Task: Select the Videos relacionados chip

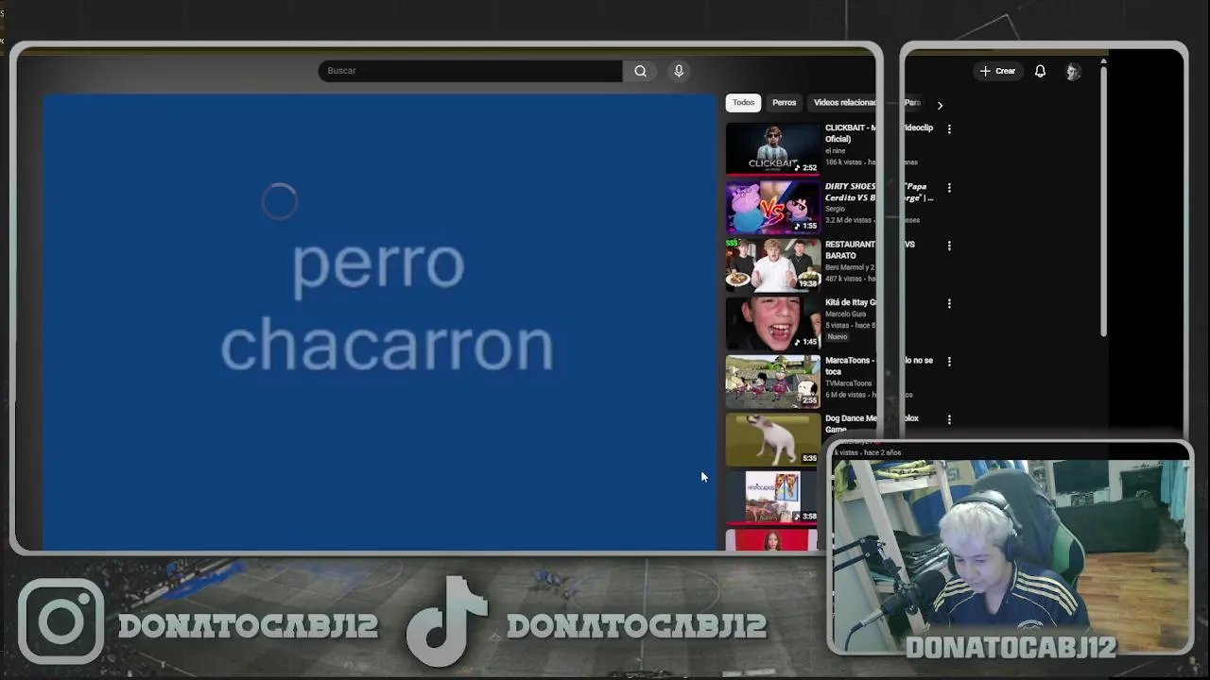Action: (x=844, y=102)
